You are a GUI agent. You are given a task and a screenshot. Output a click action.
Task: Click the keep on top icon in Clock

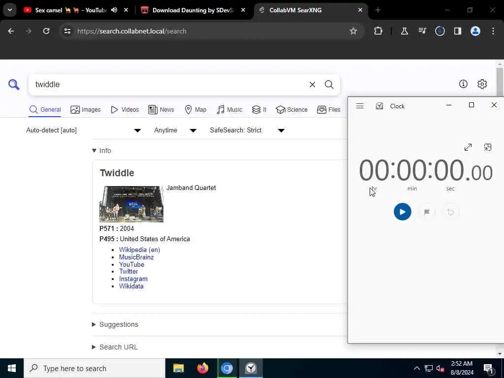(x=488, y=147)
